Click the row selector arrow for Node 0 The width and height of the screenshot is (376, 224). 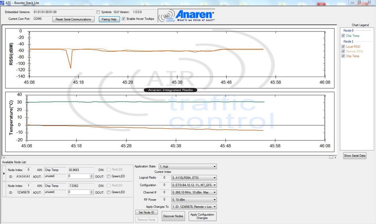pos(4,173)
